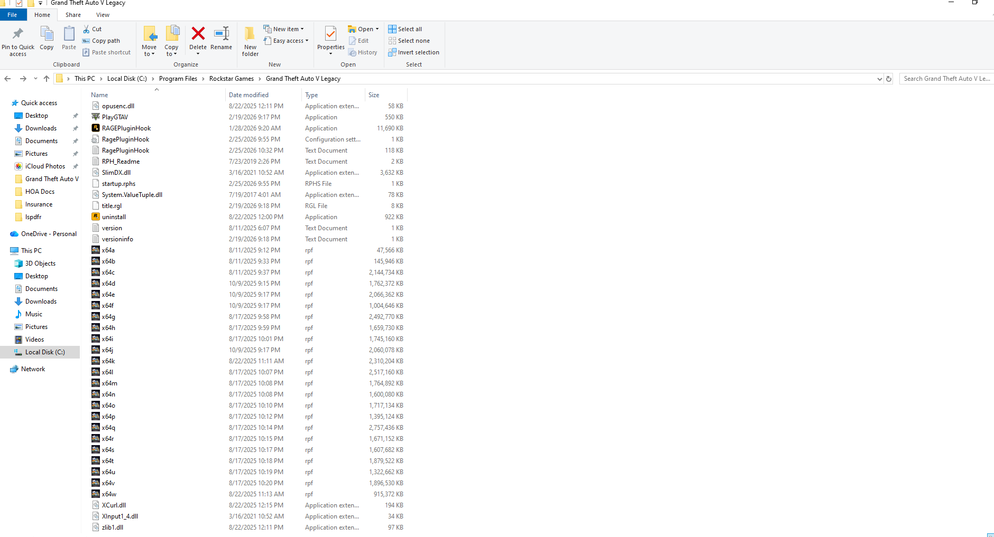Click the Cut scissors icon
Viewport: 994px width, 537px height.
(x=87, y=29)
